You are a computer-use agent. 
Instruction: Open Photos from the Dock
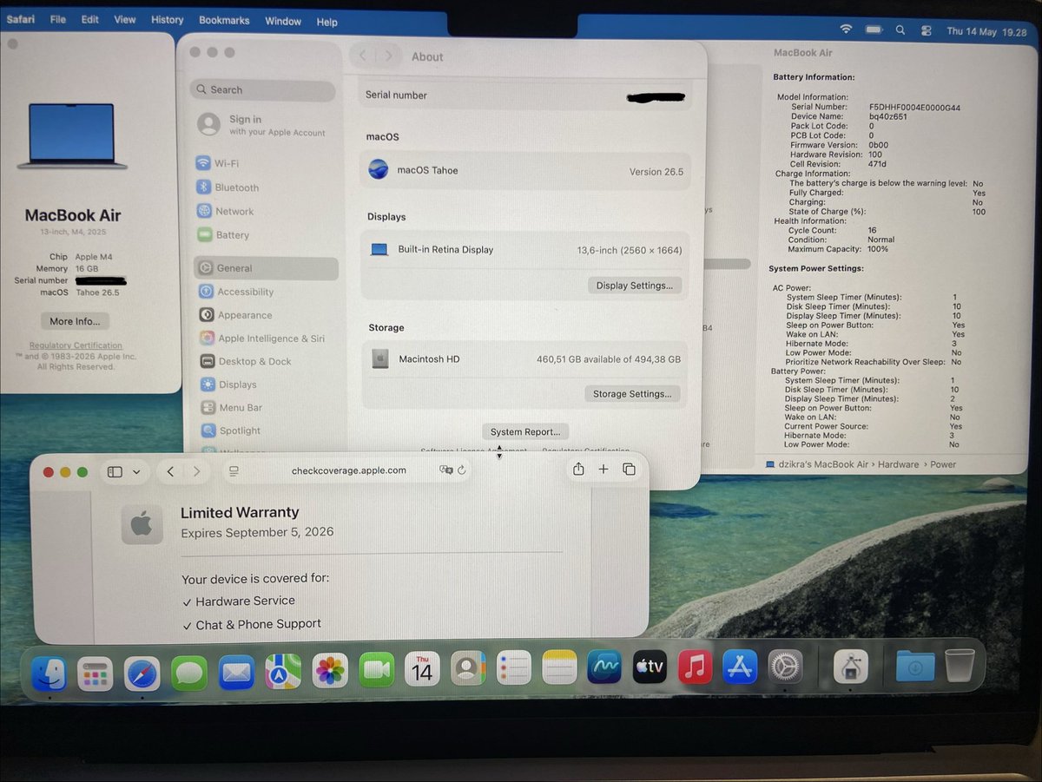pyautogui.click(x=330, y=670)
